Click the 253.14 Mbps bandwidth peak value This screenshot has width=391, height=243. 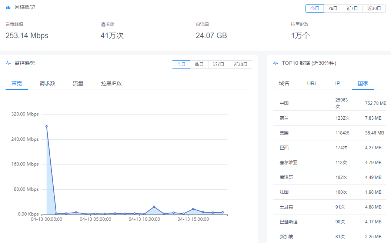[x=27, y=36]
